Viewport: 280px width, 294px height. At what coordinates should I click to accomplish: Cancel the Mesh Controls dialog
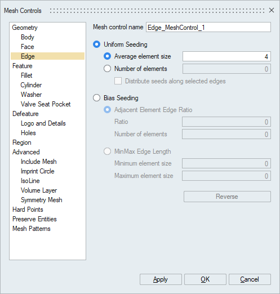click(x=250, y=279)
